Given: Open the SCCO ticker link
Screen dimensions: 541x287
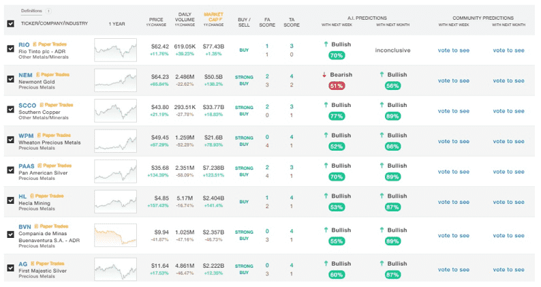Looking at the screenshot, I should [27, 106].
